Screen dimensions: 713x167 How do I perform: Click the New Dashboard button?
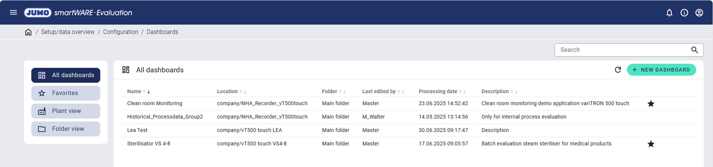[661, 70]
